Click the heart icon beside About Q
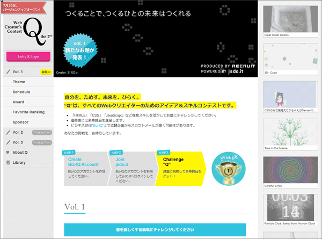The width and height of the screenshot is (322, 239). 8,153
